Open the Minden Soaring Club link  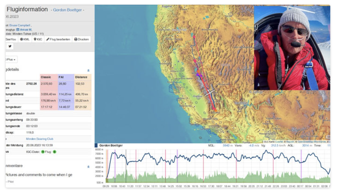[x=39, y=139]
